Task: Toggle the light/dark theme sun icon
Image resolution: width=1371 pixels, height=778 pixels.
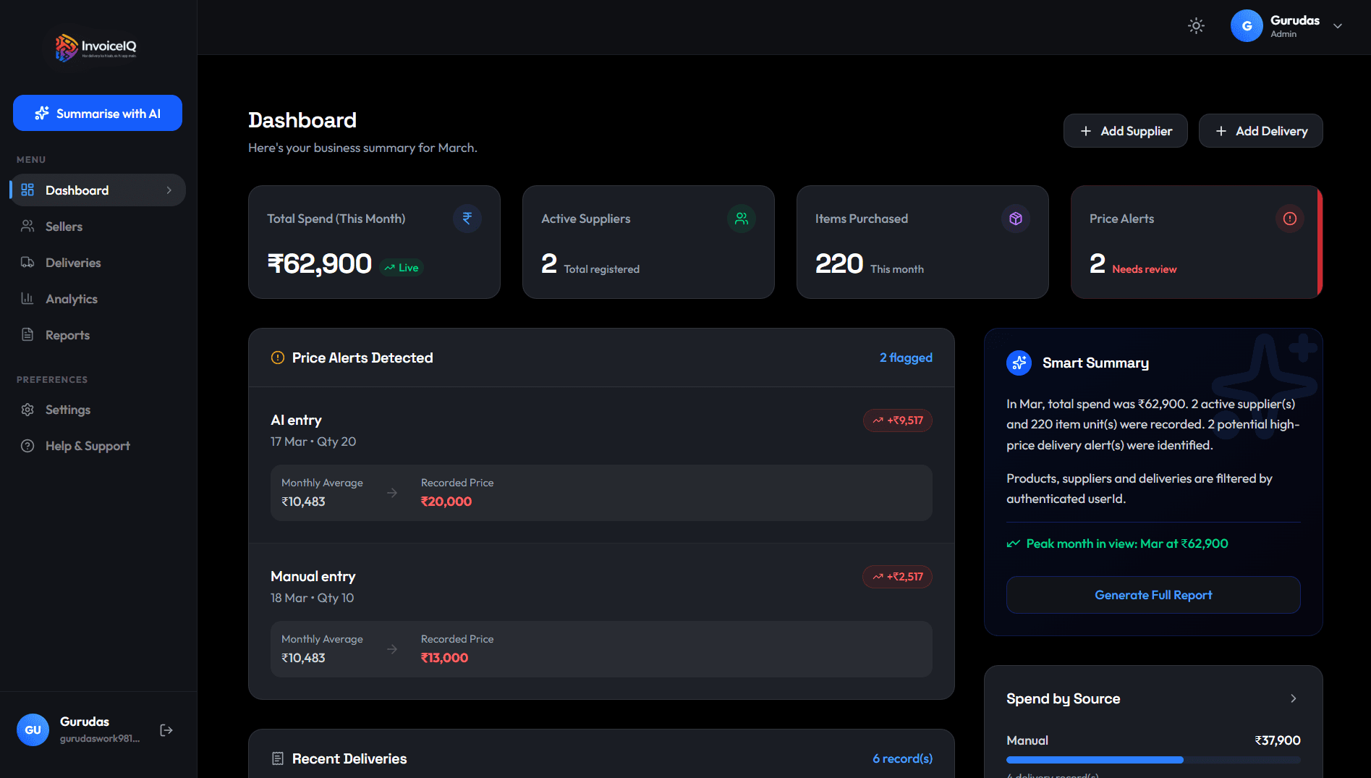Action: tap(1196, 26)
